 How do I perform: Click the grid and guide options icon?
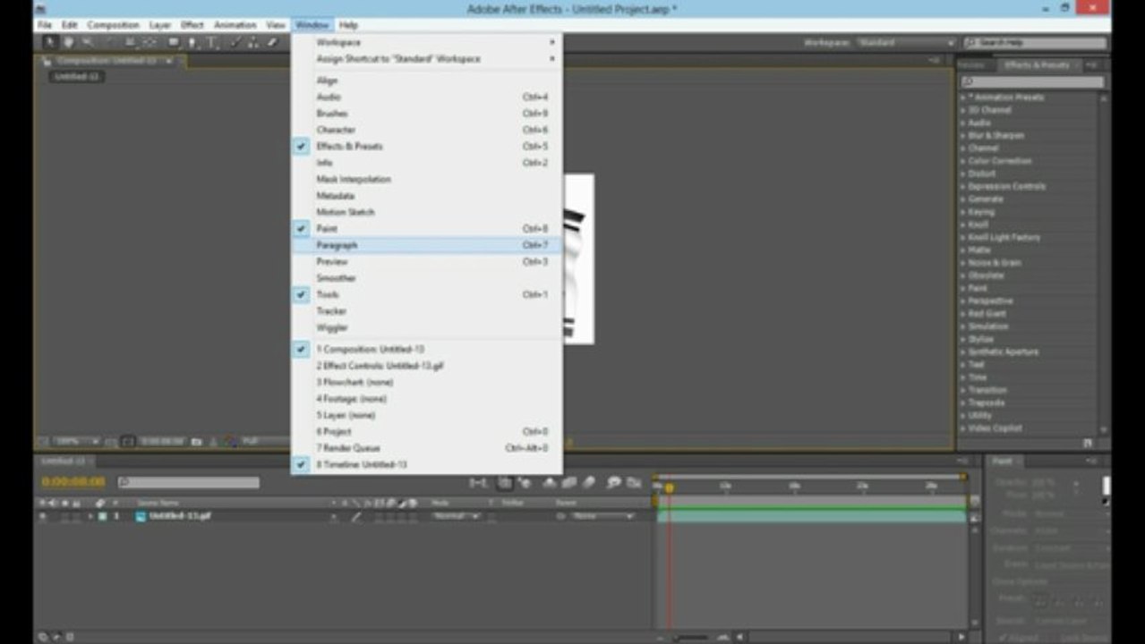[111, 441]
